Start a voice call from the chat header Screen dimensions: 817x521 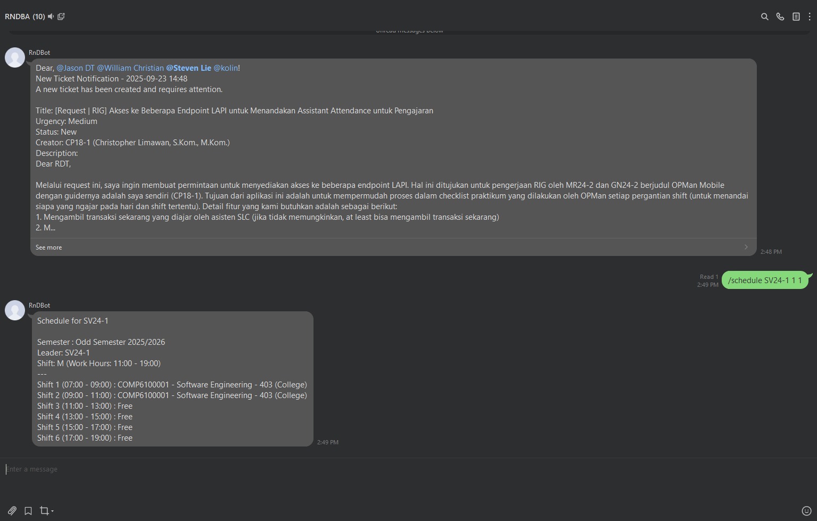point(780,16)
